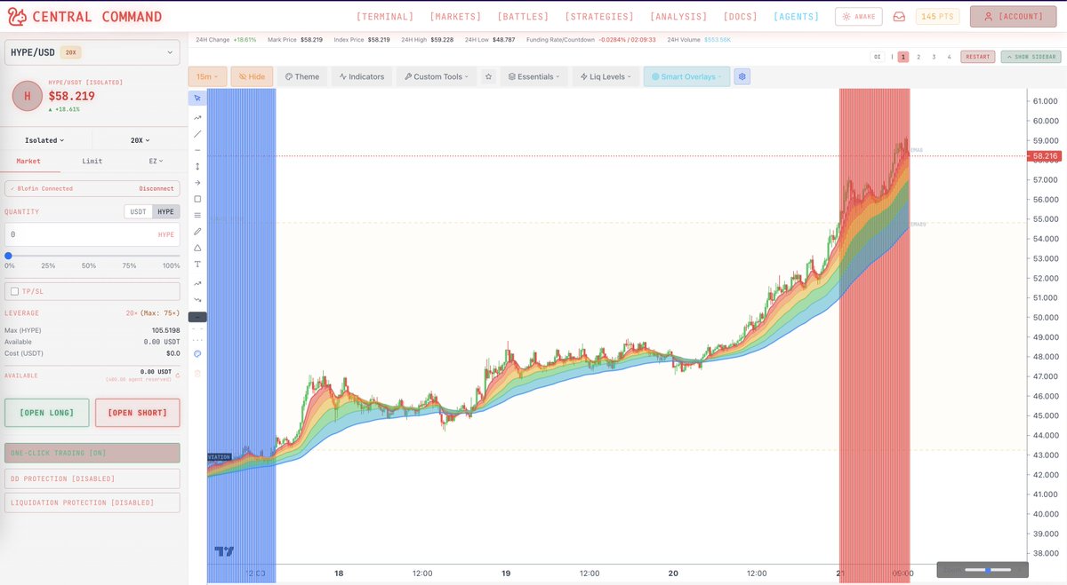The width and height of the screenshot is (1067, 585).
Task: Go to the Terminal nav item
Action: click(x=385, y=17)
